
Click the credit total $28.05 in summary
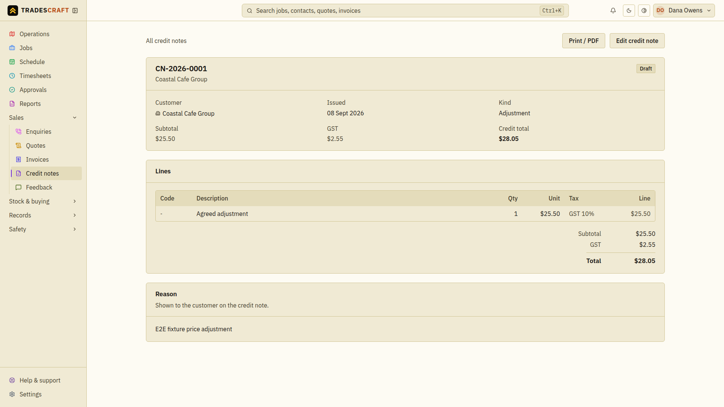click(509, 139)
